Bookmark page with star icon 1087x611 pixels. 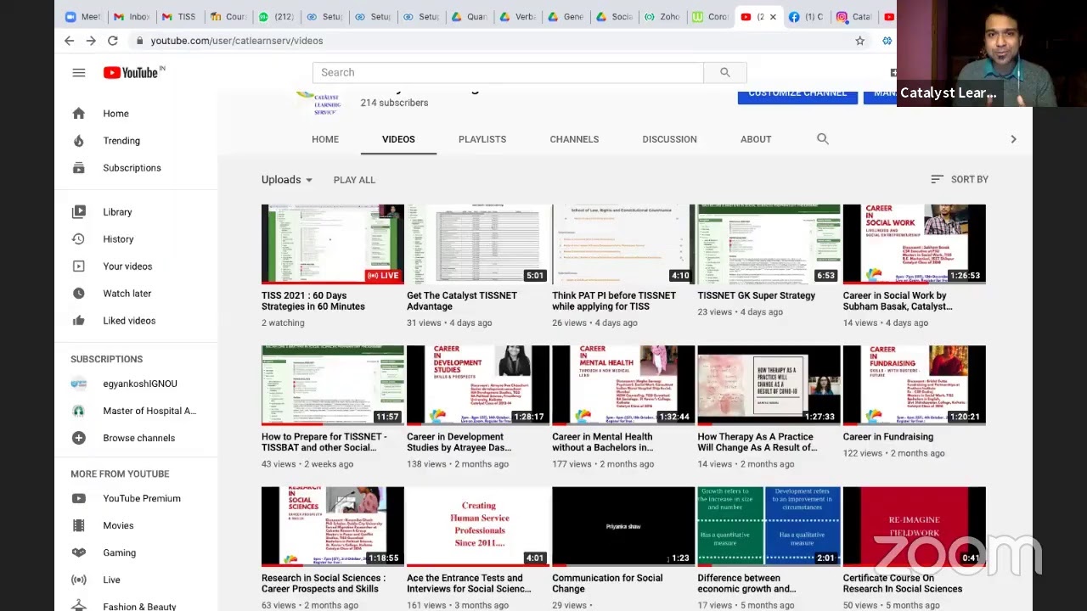pyautogui.click(x=859, y=41)
